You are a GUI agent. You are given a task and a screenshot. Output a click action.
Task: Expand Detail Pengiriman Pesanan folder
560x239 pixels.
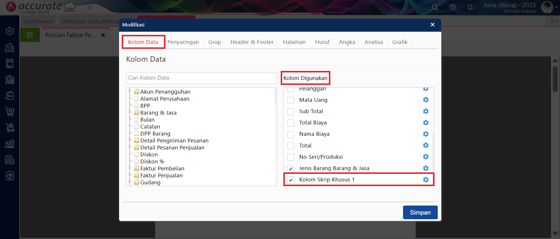[x=130, y=140]
